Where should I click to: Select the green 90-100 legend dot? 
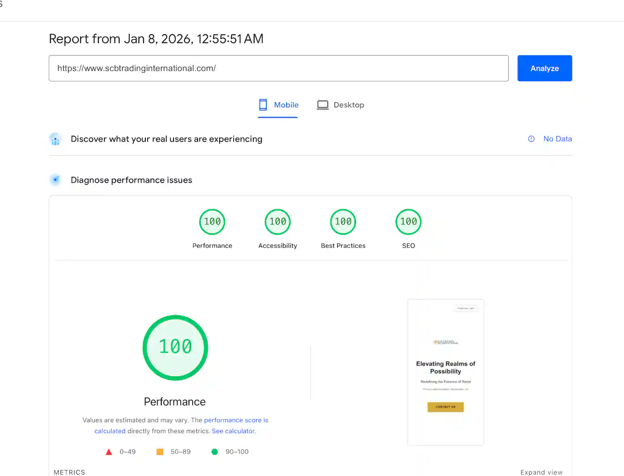215,451
